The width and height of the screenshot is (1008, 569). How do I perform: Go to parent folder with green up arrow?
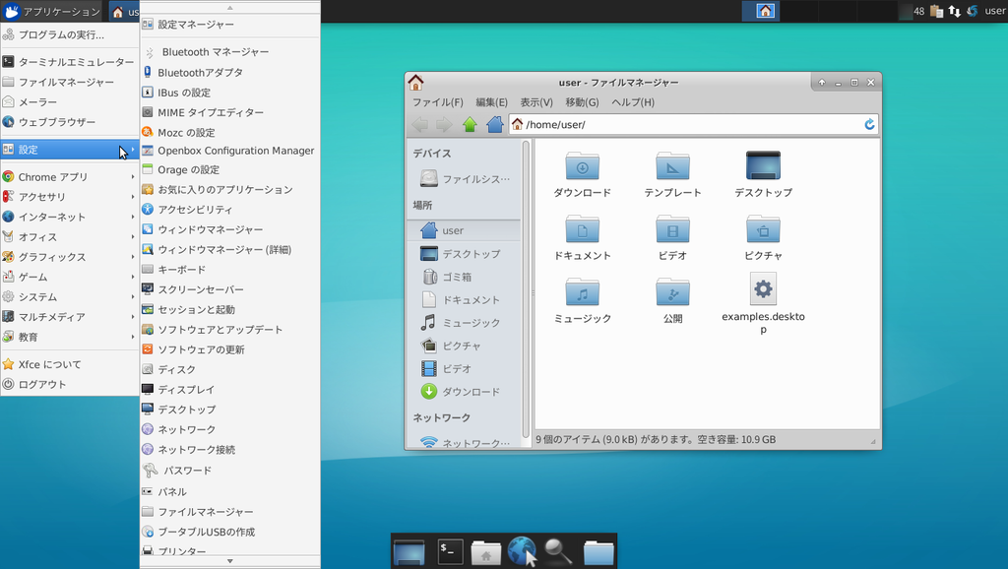[470, 124]
